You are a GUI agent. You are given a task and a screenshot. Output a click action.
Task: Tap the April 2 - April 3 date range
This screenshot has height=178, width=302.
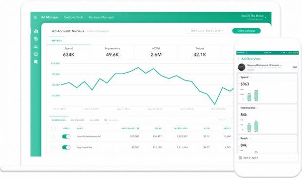click(250, 158)
